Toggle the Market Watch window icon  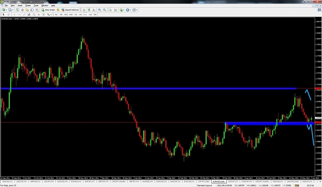(18, 10)
